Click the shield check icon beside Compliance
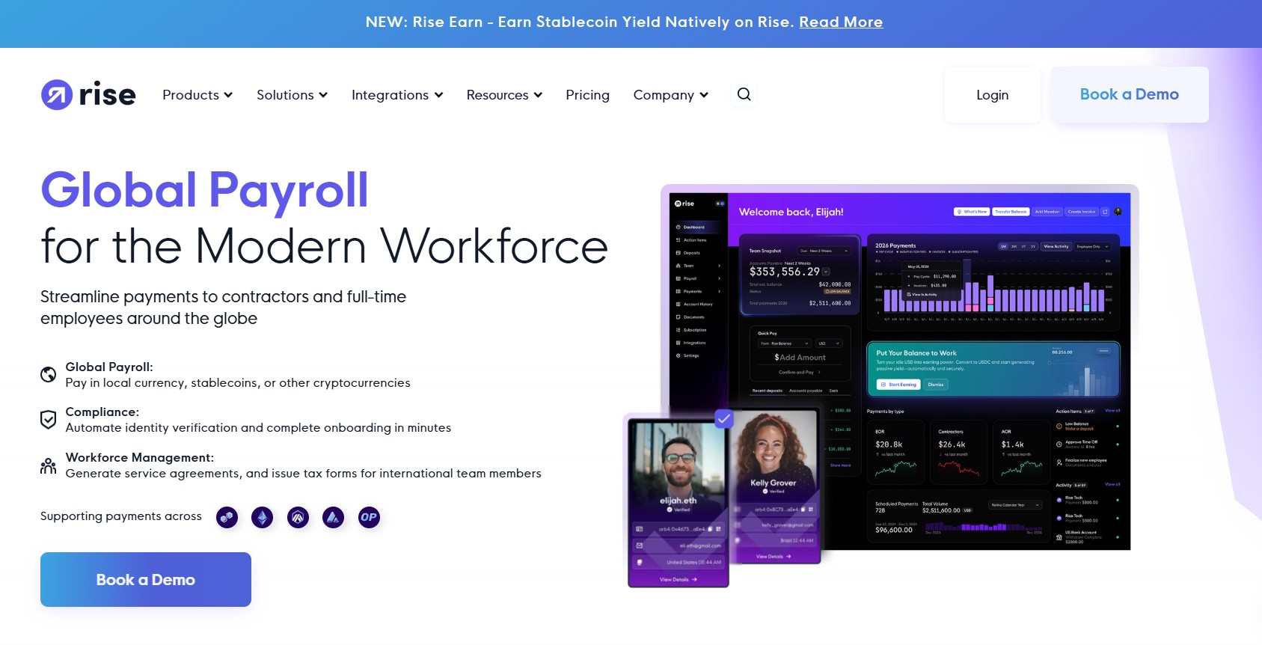 click(48, 420)
